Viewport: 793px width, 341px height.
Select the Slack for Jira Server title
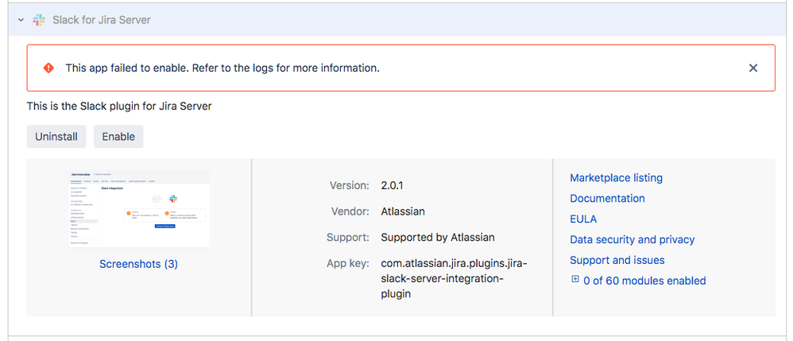tap(102, 20)
